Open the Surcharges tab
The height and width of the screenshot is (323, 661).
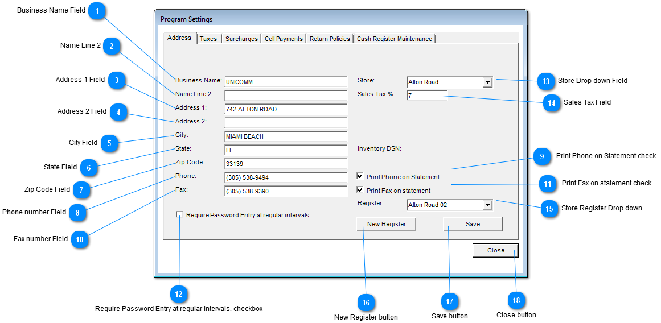pos(241,39)
